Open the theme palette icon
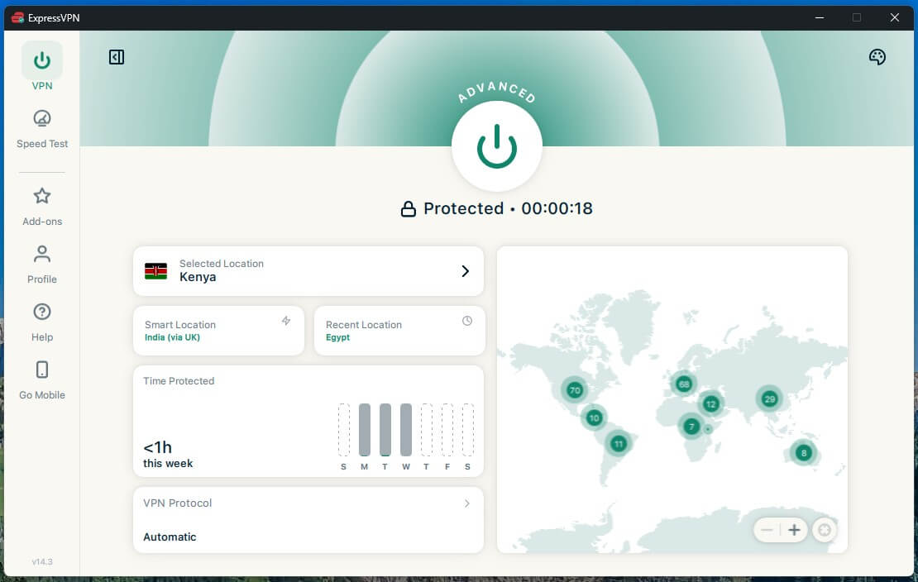 [877, 57]
